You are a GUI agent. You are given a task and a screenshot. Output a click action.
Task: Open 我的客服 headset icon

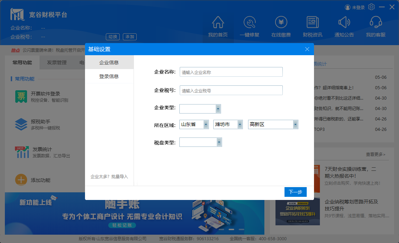coord(376,23)
